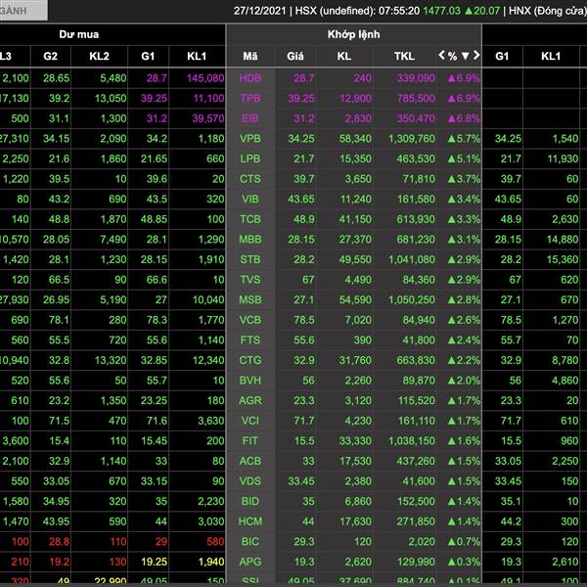Click the G2 column header

[x=50, y=56]
